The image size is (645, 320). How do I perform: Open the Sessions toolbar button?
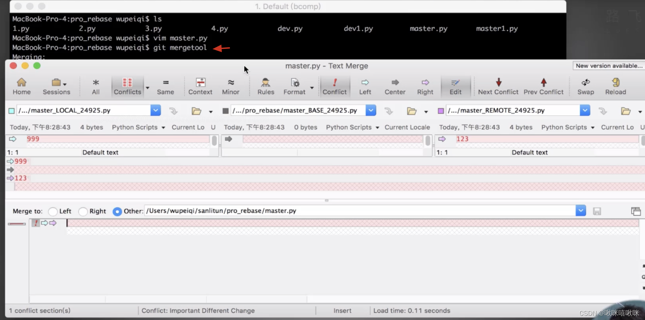pos(56,86)
